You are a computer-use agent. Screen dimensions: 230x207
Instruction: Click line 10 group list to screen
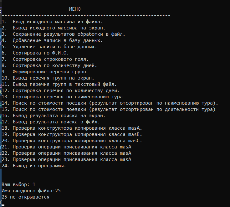click(x=48, y=78)
